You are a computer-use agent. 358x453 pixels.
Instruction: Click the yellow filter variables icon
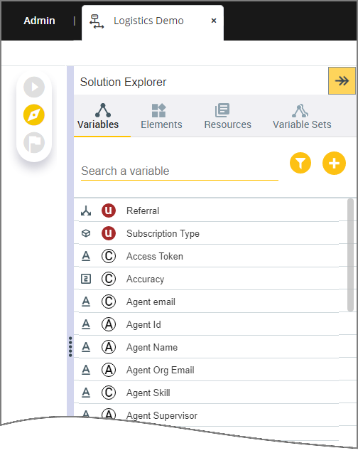point(300,164)
